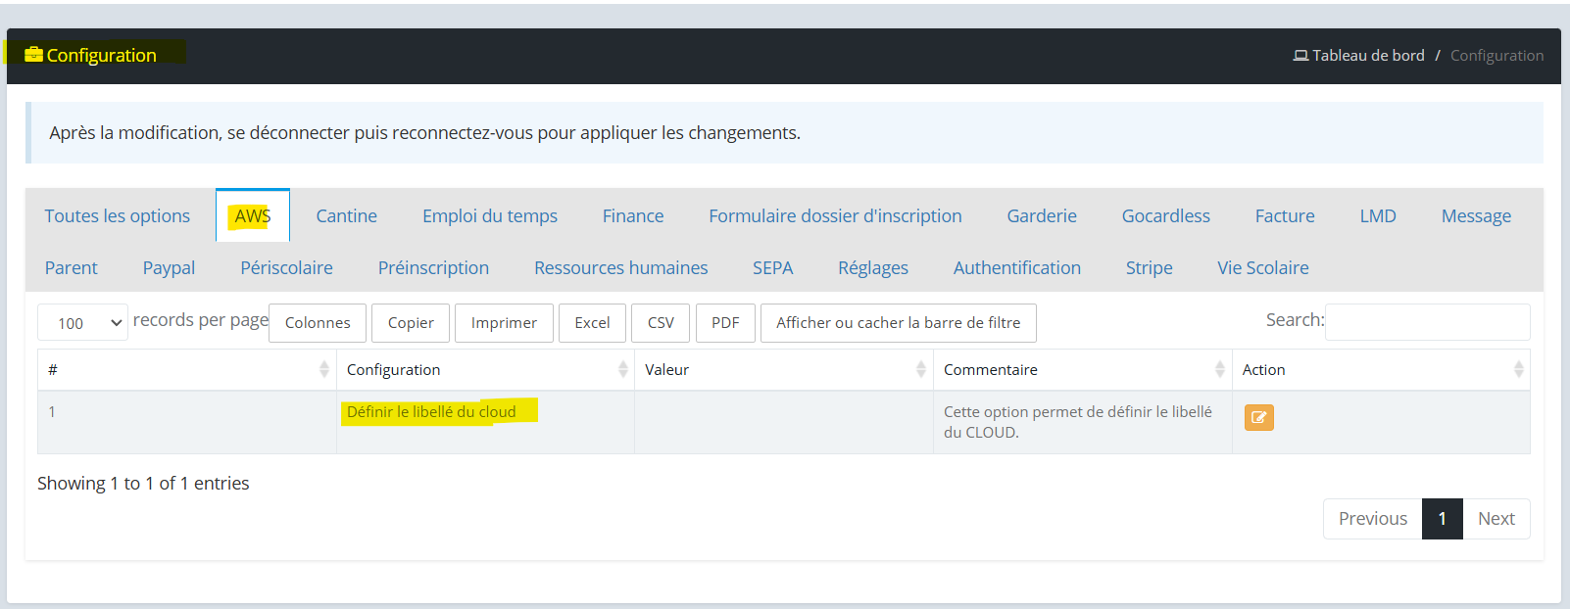Click the orange edit icon in Action column
The image size is (1570, 609).
[x=1258, y=418]
